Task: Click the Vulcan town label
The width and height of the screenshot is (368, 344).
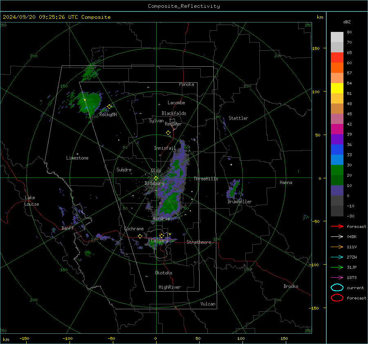Action: (208, 304)
